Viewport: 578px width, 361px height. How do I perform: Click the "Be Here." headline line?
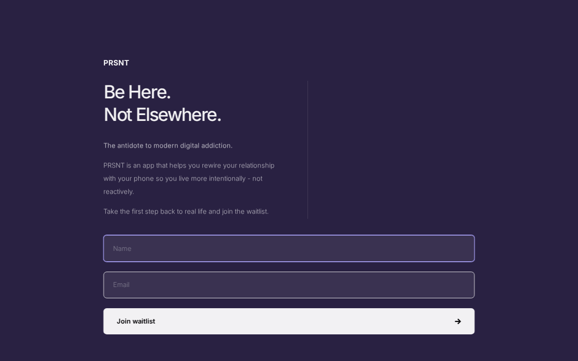coord(137,92)
